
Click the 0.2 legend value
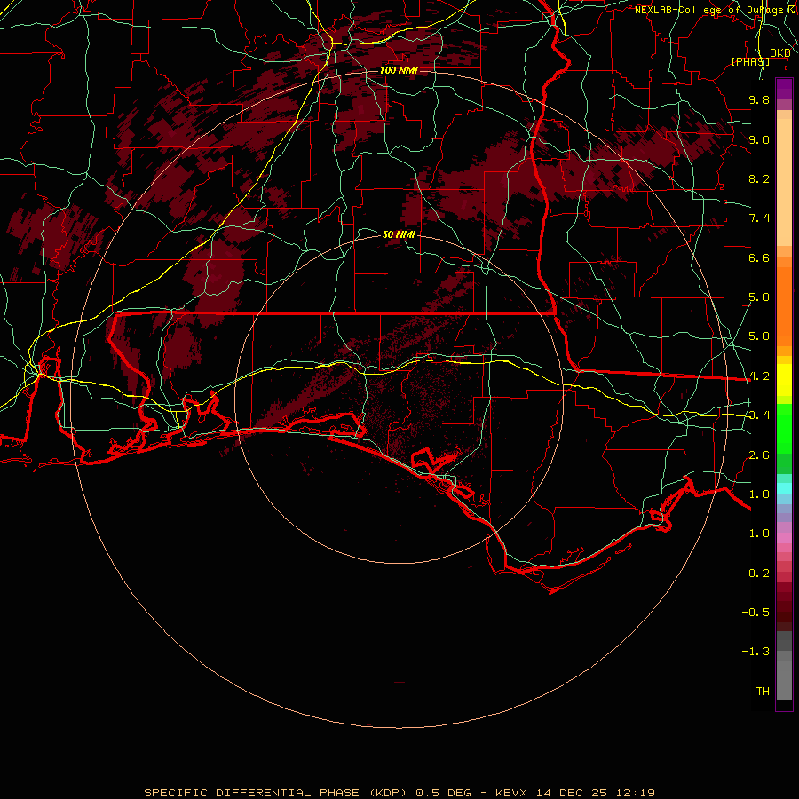[759, 574]
